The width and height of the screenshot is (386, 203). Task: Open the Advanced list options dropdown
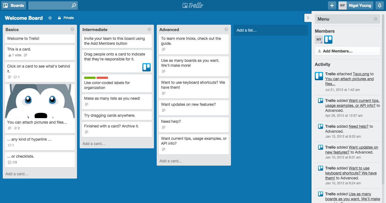point(226,29)
